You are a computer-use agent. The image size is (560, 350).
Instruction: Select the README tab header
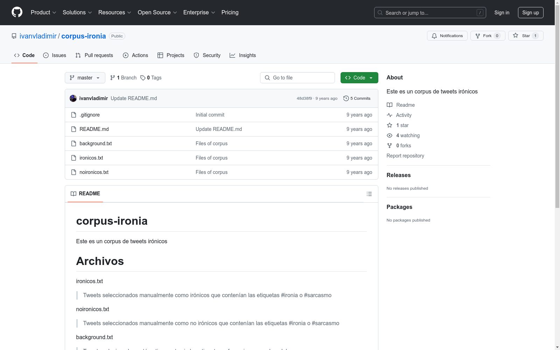coord(85,194)
